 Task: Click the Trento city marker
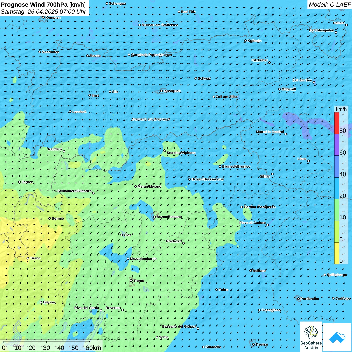pos(131,281)
